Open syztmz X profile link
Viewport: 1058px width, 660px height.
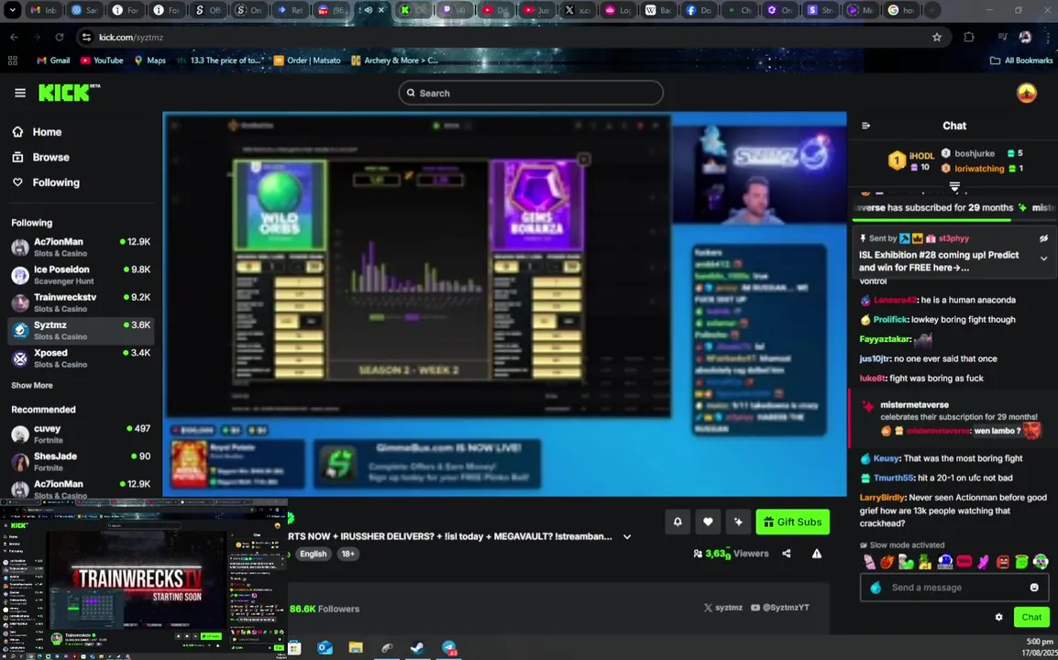(722, 608)
